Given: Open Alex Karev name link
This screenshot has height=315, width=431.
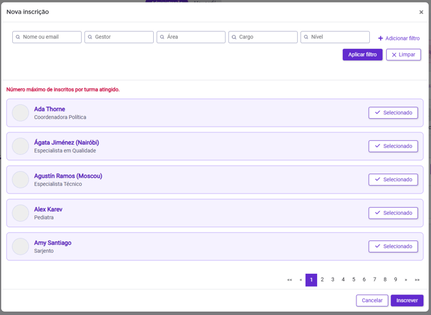Looking at the screenshot, I should pyautogui.click(x=48, y=210).
